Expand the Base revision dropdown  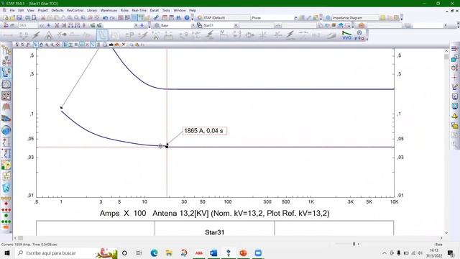tap(193, 26)
